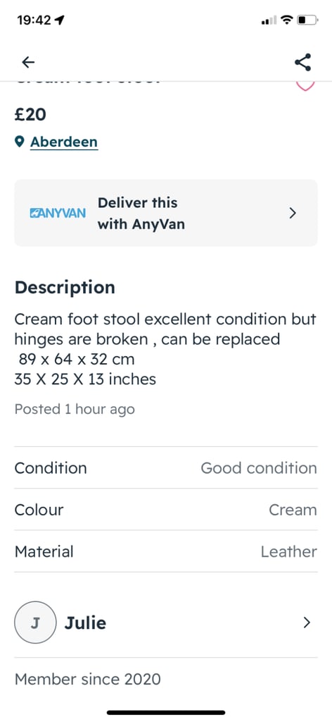Toggle the pink heart favourite icon
This screenshot has width=332, height=722.
305,86
